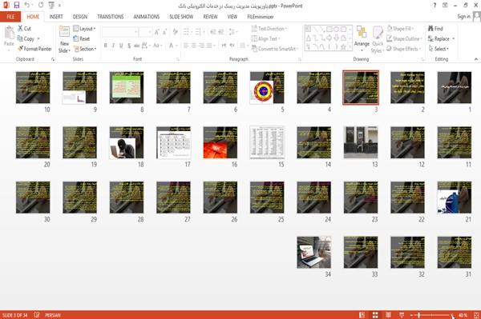Screen dimensions: 481x319
Task: Toggle Text Shadow formatting
Action: pos(129,46)
